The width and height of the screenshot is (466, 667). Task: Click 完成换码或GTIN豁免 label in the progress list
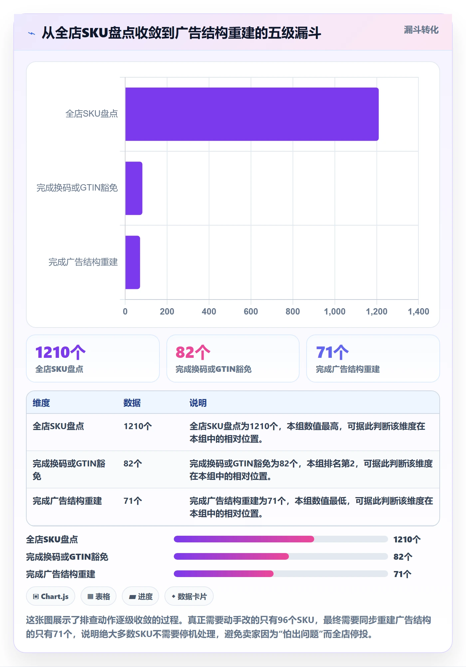click(x=67, y=557)
